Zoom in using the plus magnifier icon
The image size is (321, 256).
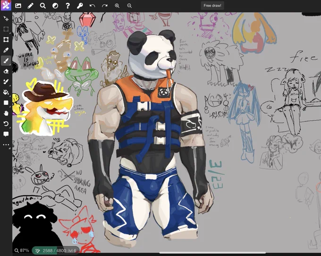tap(117, 6)
